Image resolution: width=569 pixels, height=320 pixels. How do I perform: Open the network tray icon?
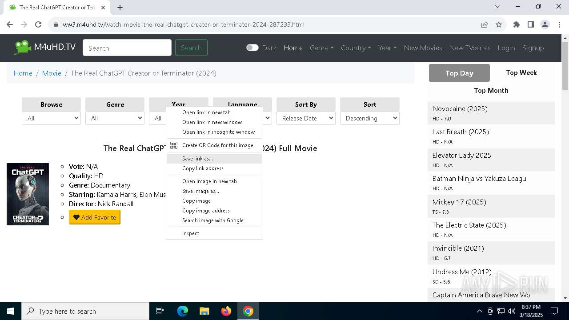[501, 311]
